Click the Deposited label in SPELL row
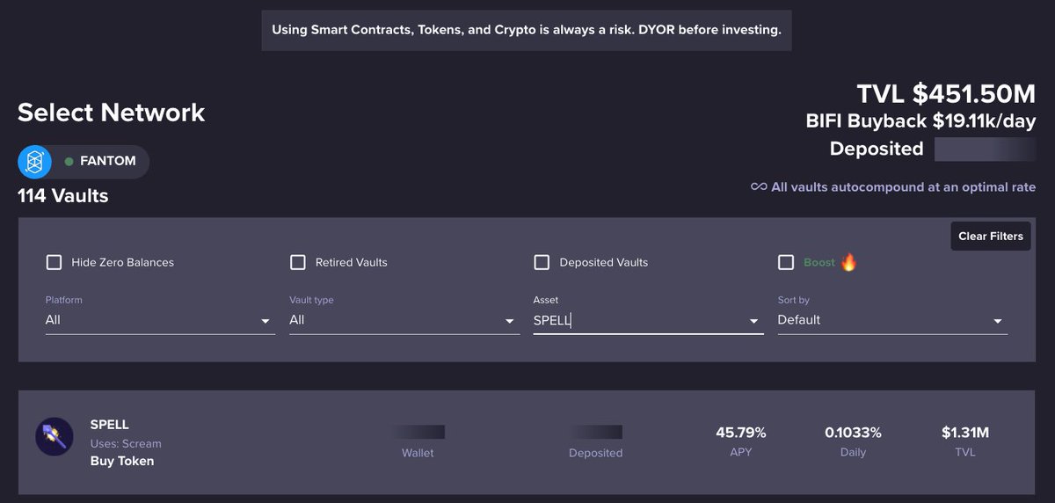This screenshot has height=503, width=1055. coord(595,453)
